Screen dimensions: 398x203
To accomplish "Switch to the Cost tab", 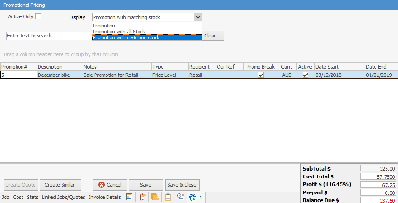I will point(18,197).
